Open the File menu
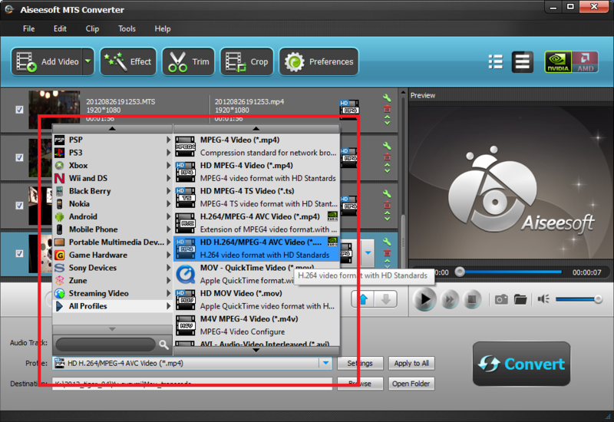Viewport: 614px width, 422px height. (x=28, y=28)
